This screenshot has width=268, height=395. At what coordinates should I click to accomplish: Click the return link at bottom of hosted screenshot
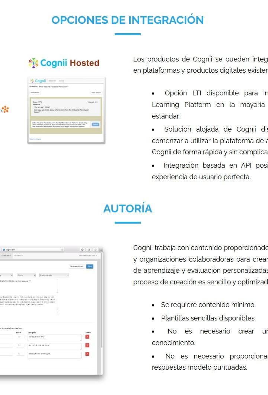[35, 139]
